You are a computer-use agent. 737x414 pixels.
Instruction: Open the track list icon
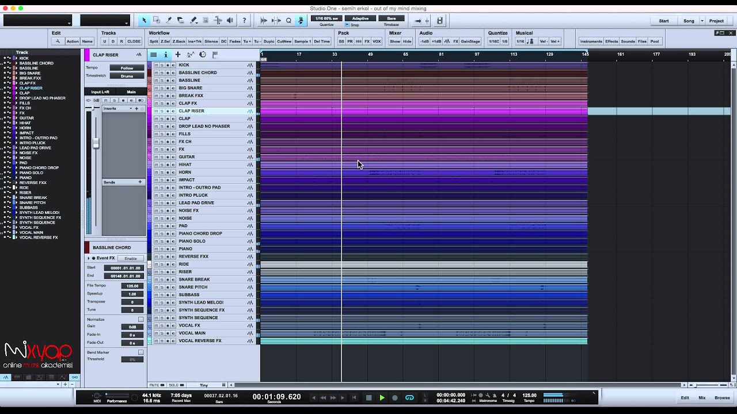pyautogui.click(x=153, y=55)
